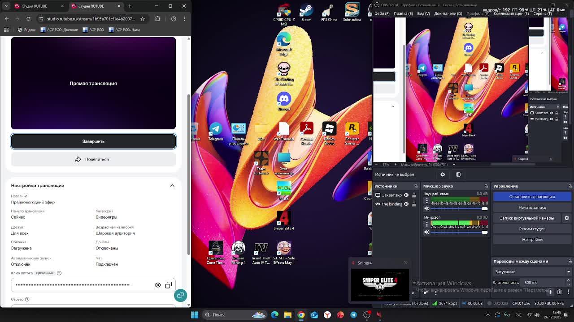Image resolution: width=574 pixels, height=322 pixels.
Task: Open File Explorer from the taskbar
Action: click(288, 315)
